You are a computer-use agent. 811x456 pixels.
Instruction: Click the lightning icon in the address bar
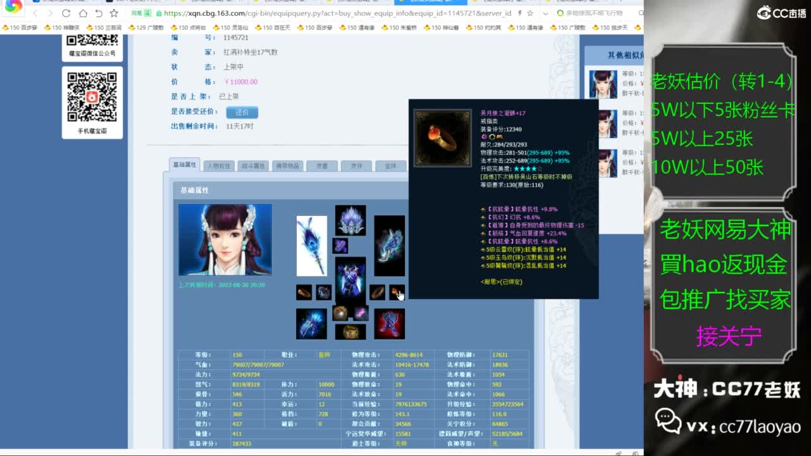(x=520, y=13)
